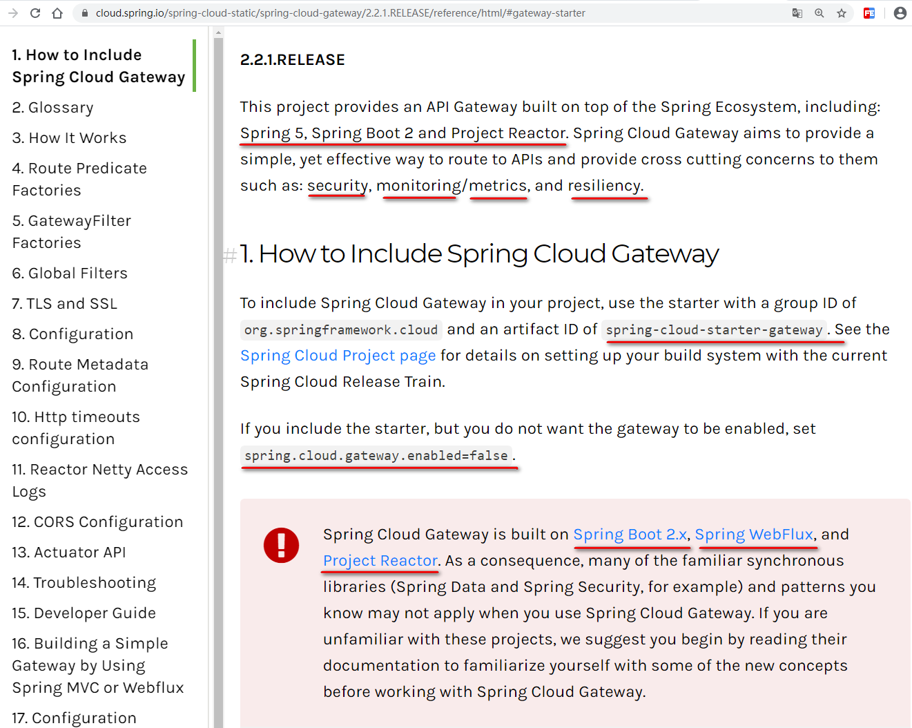Screen dimensions: 912x728
Task: Select 1. How to Include Spring Cloud Gateway
Action: click(99, 66)
